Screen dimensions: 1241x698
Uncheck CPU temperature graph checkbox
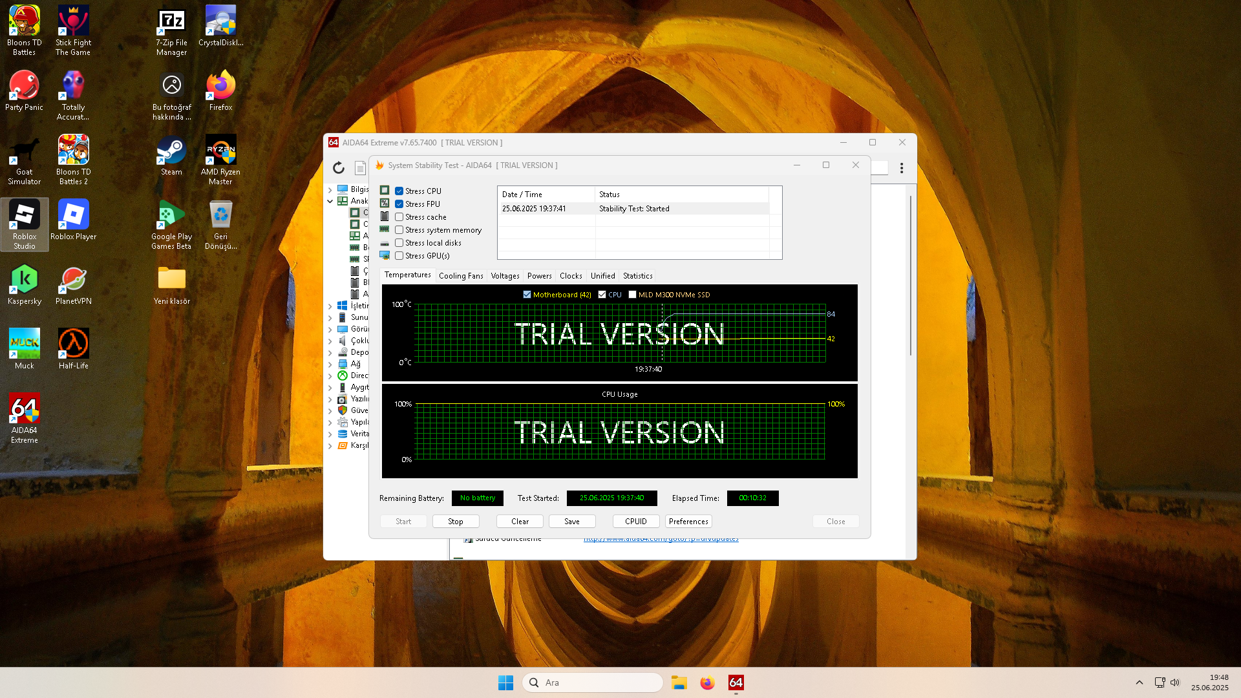tap(602, 295)
